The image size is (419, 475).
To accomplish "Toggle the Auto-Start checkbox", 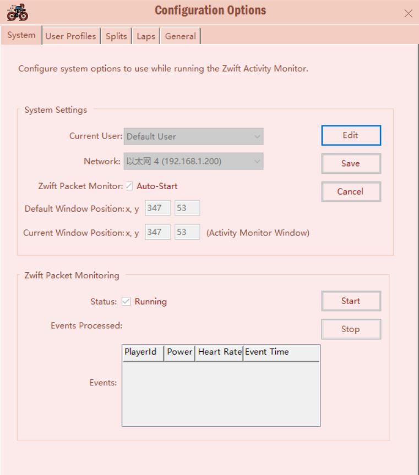I will (129, 186).
